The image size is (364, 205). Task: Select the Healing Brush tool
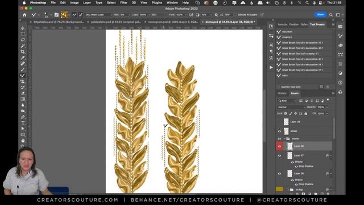click(x=23, y=63)
